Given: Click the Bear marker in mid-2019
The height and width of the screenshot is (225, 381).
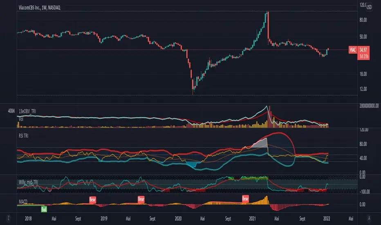Looking at the screenshot, I should pyautogui.click(x=141, y=199).
